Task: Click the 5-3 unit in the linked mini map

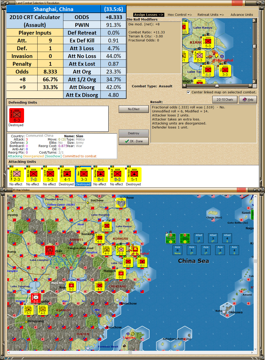Action: [x=208, y=42]
